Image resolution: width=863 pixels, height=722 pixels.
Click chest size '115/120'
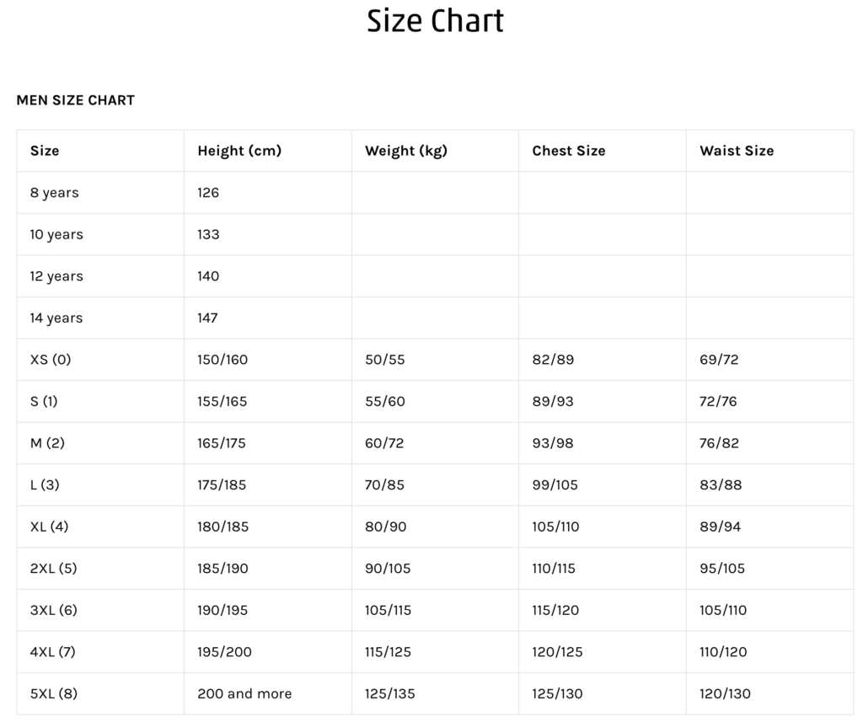[x=555, y=611]
